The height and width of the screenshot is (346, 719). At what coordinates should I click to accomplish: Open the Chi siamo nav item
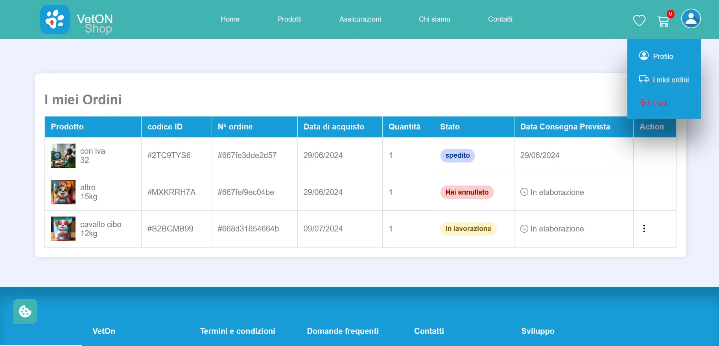(435, 19)
